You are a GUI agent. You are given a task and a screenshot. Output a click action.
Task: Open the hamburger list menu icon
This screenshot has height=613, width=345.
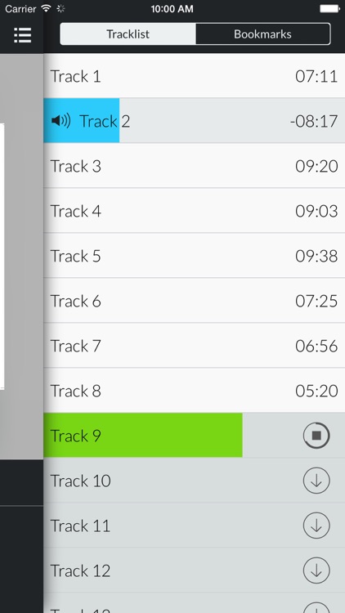pos(22,35)
